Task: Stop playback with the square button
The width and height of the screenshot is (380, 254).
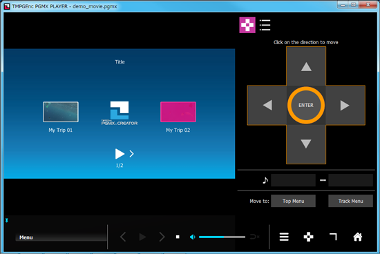Action: click(x=178, y=237)
